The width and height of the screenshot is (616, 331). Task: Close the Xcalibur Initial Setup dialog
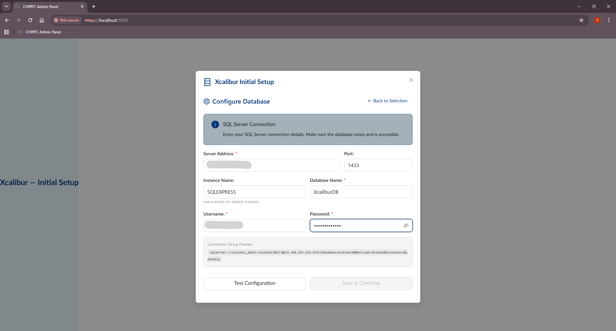(411, 80)
